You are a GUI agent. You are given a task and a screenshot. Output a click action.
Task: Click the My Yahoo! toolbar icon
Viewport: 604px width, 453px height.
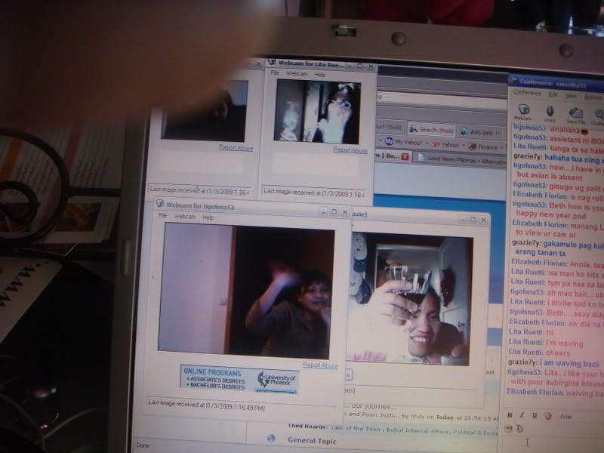pyautogui.click(x=389, y=141)
